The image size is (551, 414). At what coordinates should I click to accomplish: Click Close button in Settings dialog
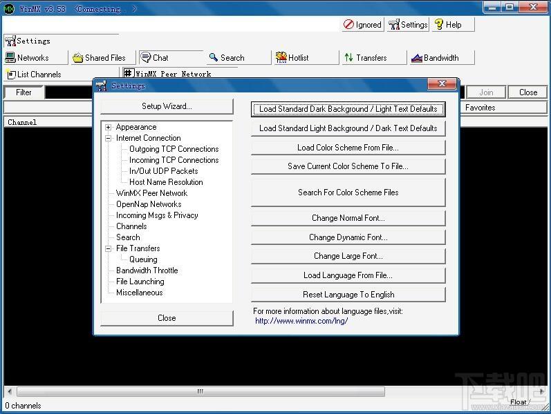[x=167, y=318]
